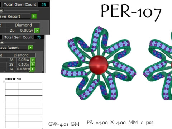Click the Total Gem Count value 28
This screenshot has height=129, width=172.
[x=43, y=5]
